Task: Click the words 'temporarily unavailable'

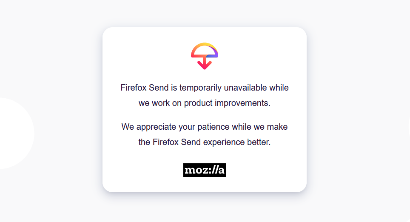Action: [223, 88]
